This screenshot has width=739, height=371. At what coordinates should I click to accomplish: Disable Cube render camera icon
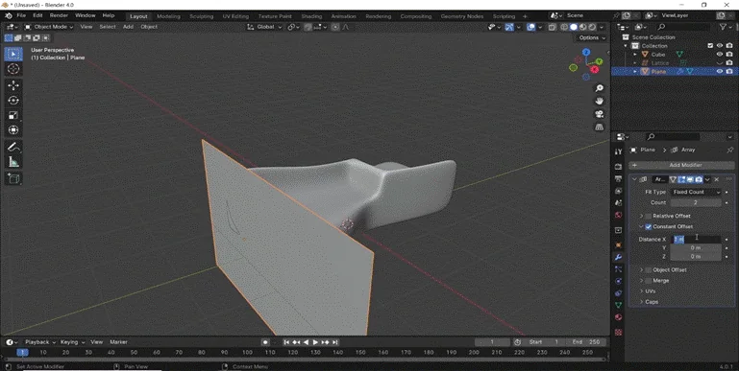pos(729,55)
